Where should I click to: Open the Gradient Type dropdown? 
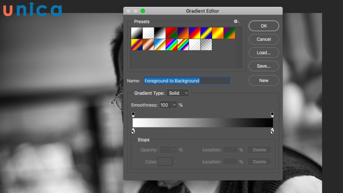coord(178,93)
